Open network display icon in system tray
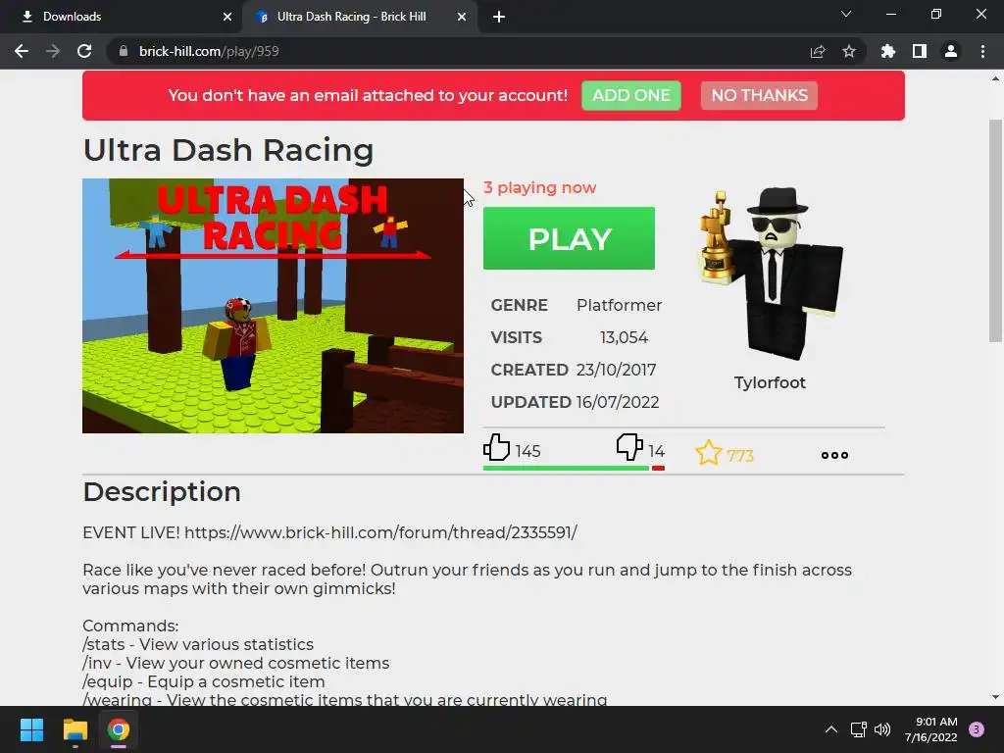The image size is (1004, 753). pos(858,729)
